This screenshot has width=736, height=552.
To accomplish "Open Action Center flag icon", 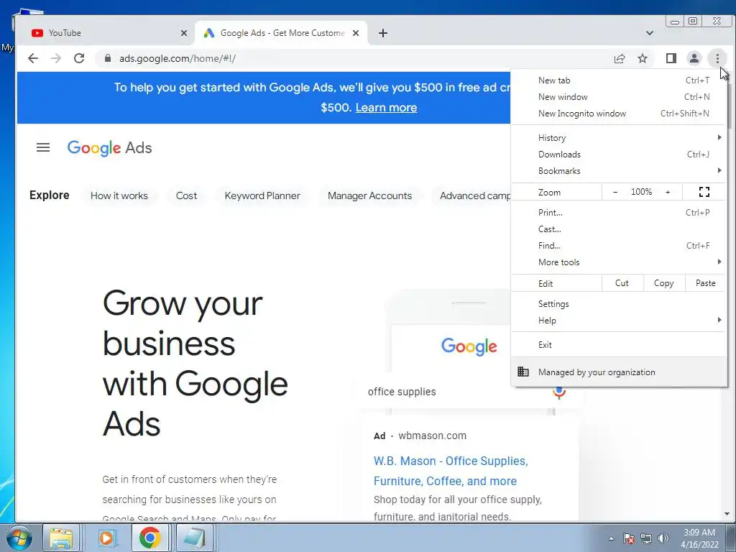I will (629, 538).
